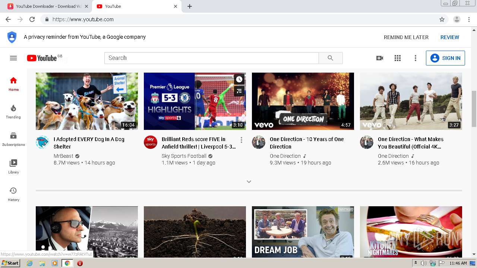Open pilot with headset thumbnail
The width and height of the screenshot is (477, 268).
point(87,232)
